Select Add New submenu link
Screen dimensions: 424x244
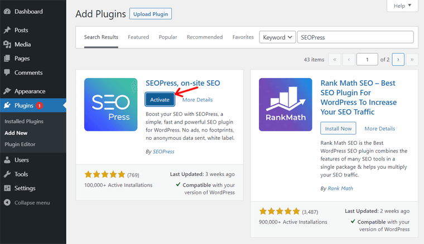pyautogui.click(x=16, y=133)
